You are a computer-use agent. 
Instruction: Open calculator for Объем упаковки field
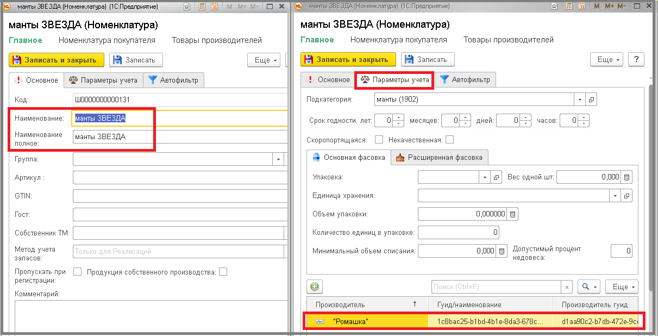click(x=512, y=214)
